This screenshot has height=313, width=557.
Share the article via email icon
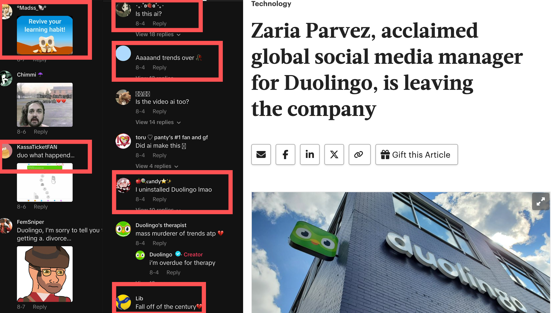tap(261, 154)
